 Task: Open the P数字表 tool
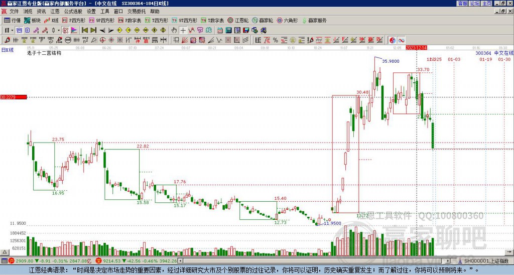pos(130,20)
